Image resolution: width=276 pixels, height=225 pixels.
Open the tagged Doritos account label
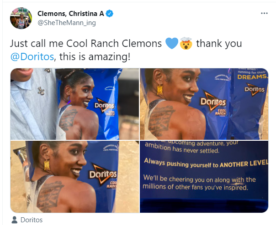(32, 220)
